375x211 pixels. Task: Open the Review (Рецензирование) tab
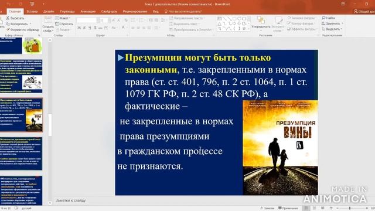135,11
